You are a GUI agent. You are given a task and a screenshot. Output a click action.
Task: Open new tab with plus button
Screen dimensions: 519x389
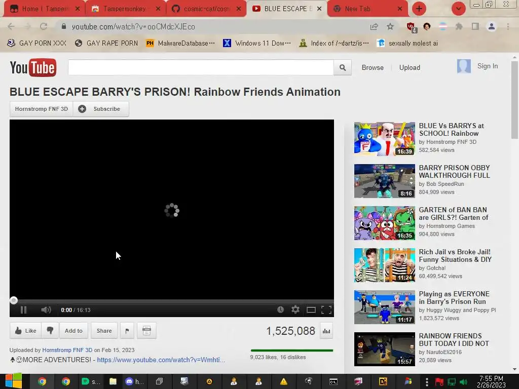(x=419, y=9)
